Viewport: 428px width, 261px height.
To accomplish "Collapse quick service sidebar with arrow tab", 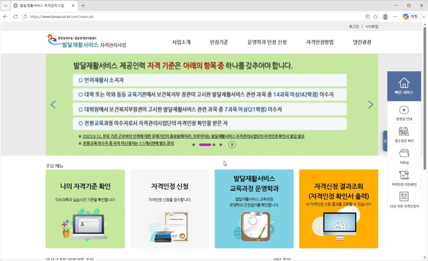I will point(385,141).
